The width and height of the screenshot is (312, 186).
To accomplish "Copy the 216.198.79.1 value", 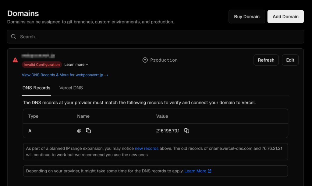I will (x=187, y=131).
